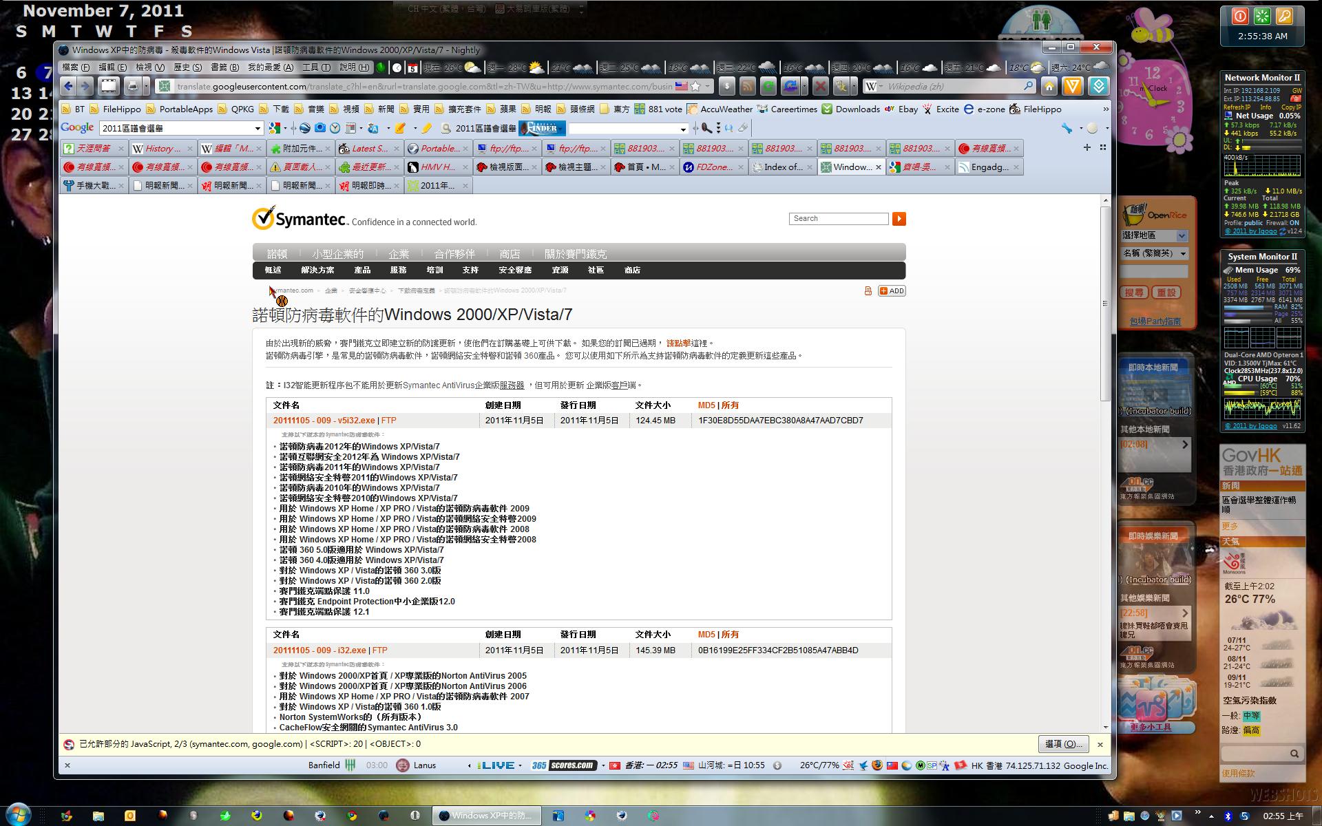This screenshot has width=1322, height=826.
Task: Close the Window... active tab
Action: pyautogui.click(x=879, y=167)
